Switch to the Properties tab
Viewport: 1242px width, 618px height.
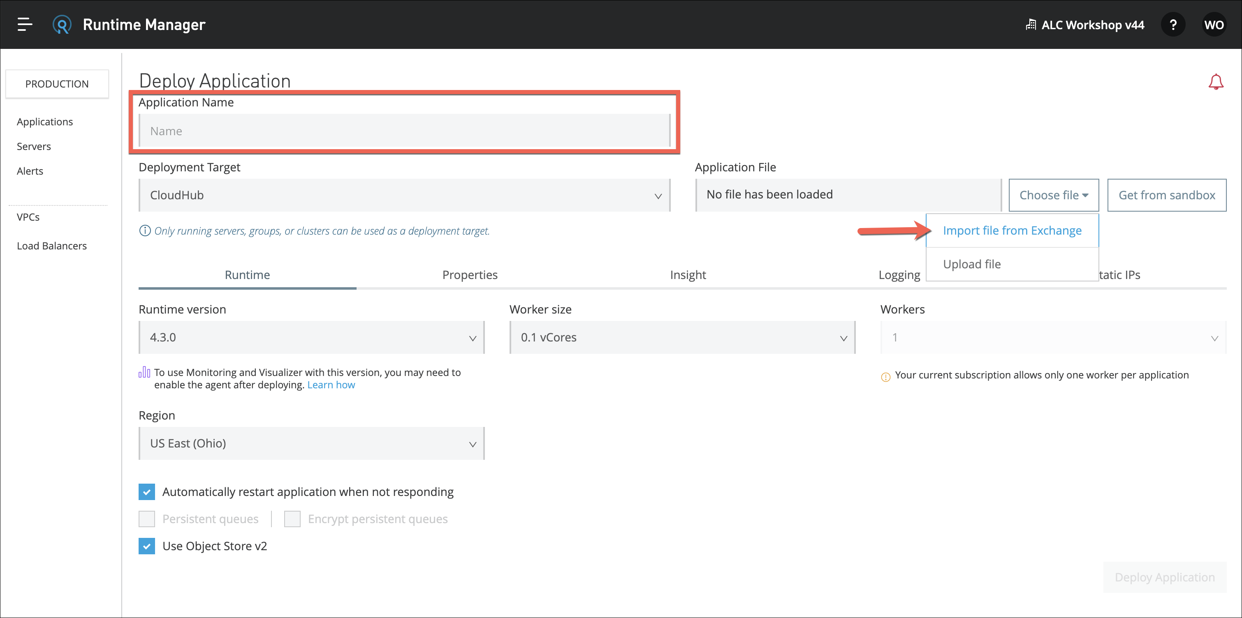click(x=470, y=275)
